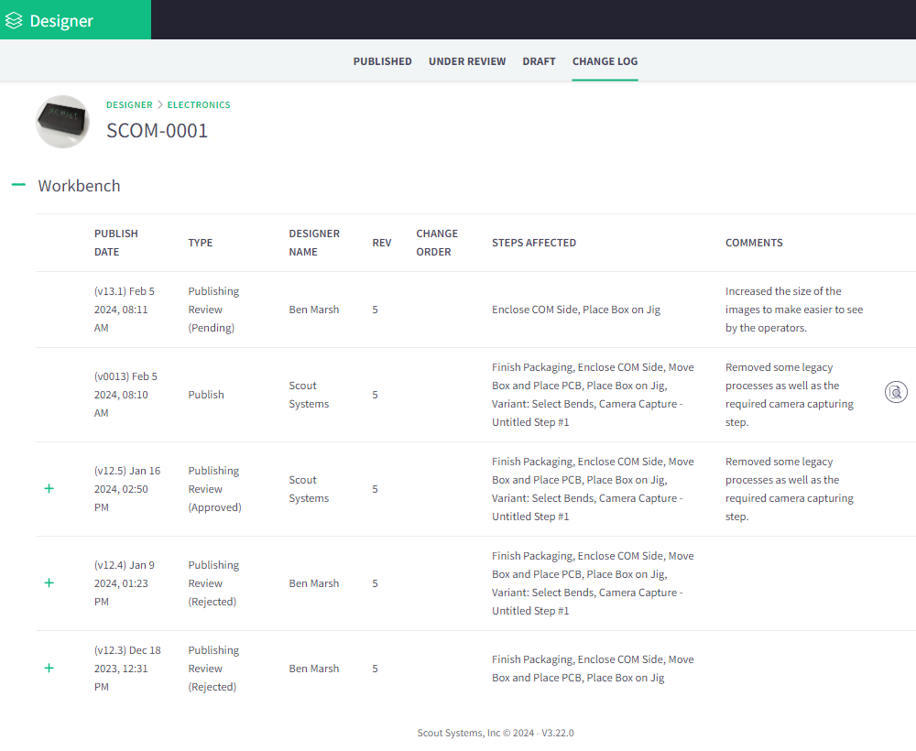The height and width of the screenshot is (751, 916).
Task: Open the Electronics breadcrumb link
Action: 199,105
